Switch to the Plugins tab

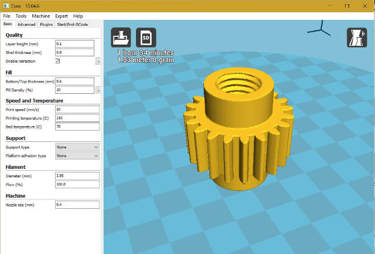pos(46,25)
